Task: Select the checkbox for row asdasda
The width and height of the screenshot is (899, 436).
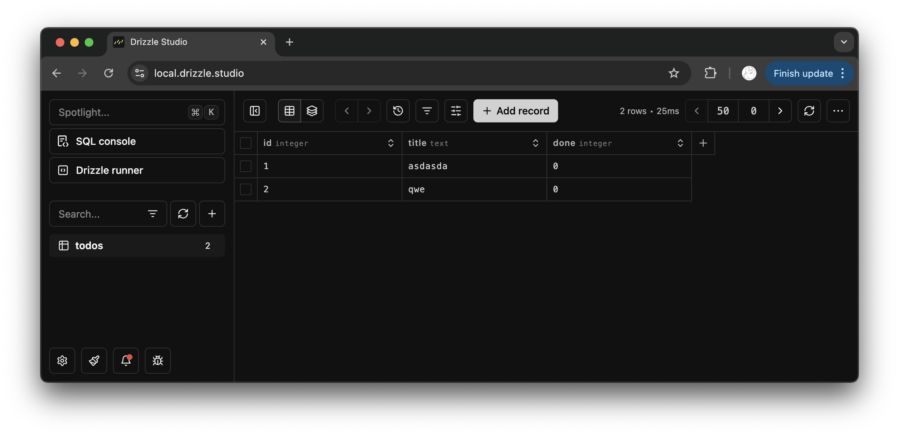Action: pos(246,166)
